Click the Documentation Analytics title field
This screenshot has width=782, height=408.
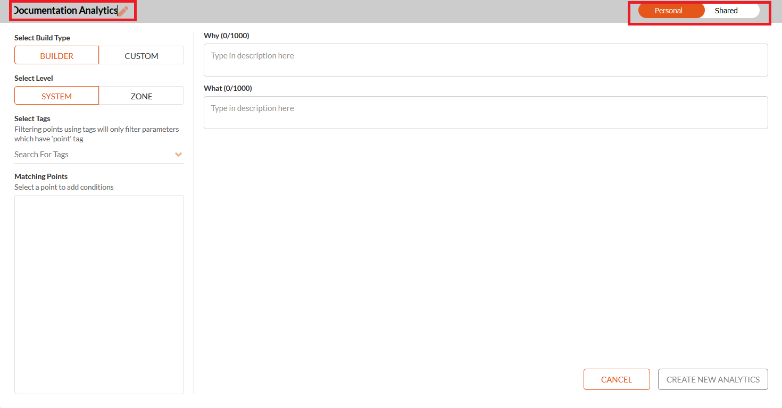[x=65, y=11]
